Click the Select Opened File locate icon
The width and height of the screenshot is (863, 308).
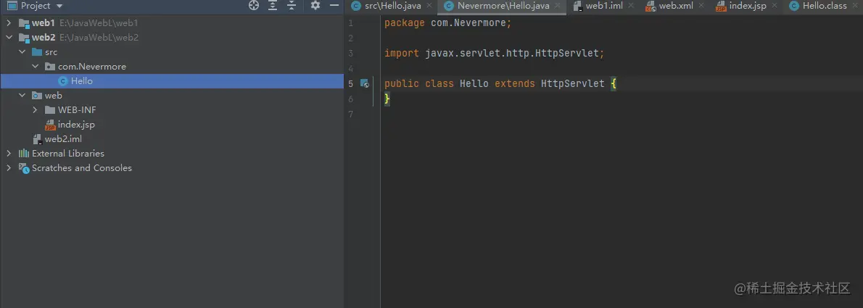[x=254, y=6]
